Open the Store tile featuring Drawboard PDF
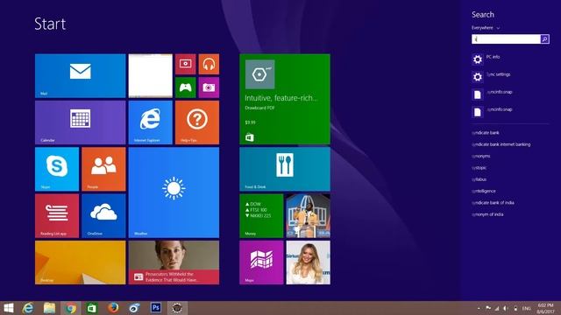This screenshot has height=315, width=561. (x=285, y=99)
